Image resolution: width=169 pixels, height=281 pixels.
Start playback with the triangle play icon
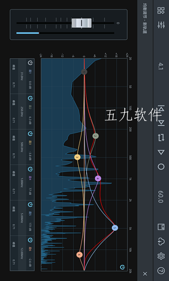(161, 152)
